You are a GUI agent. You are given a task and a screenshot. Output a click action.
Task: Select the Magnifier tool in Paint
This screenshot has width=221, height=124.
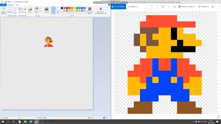(x=25, y=12)
